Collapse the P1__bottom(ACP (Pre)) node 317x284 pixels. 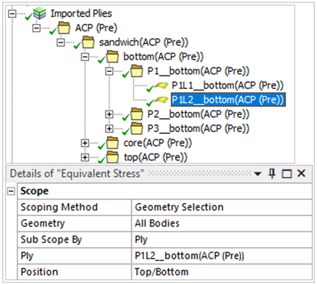click(109, 71)
